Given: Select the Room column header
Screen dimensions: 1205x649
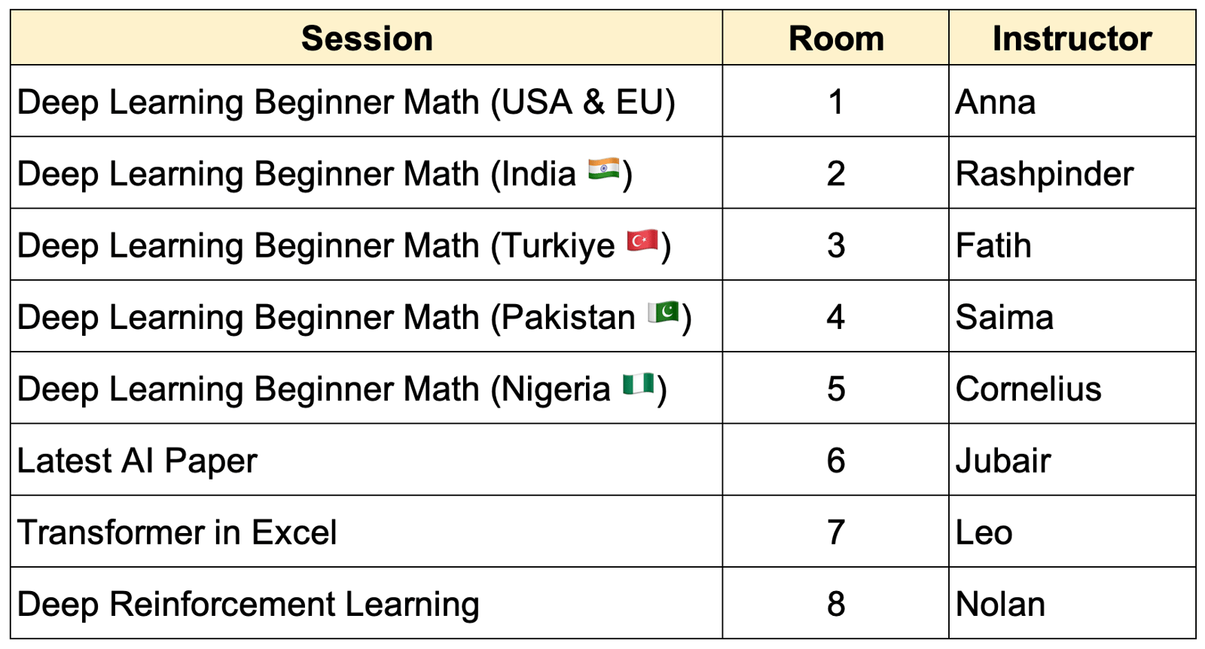Looking at the screenshot, I should [836, 38].
